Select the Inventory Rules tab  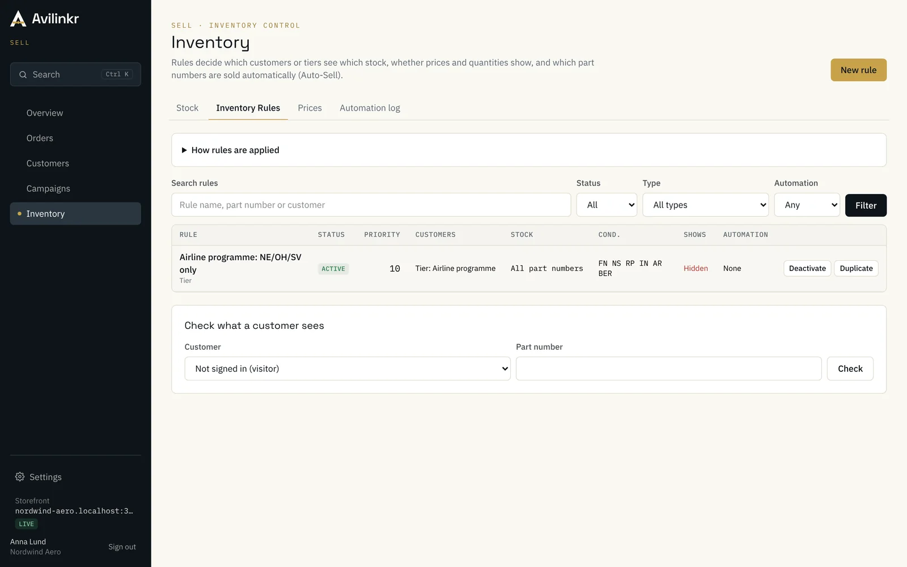pos(248,108)
